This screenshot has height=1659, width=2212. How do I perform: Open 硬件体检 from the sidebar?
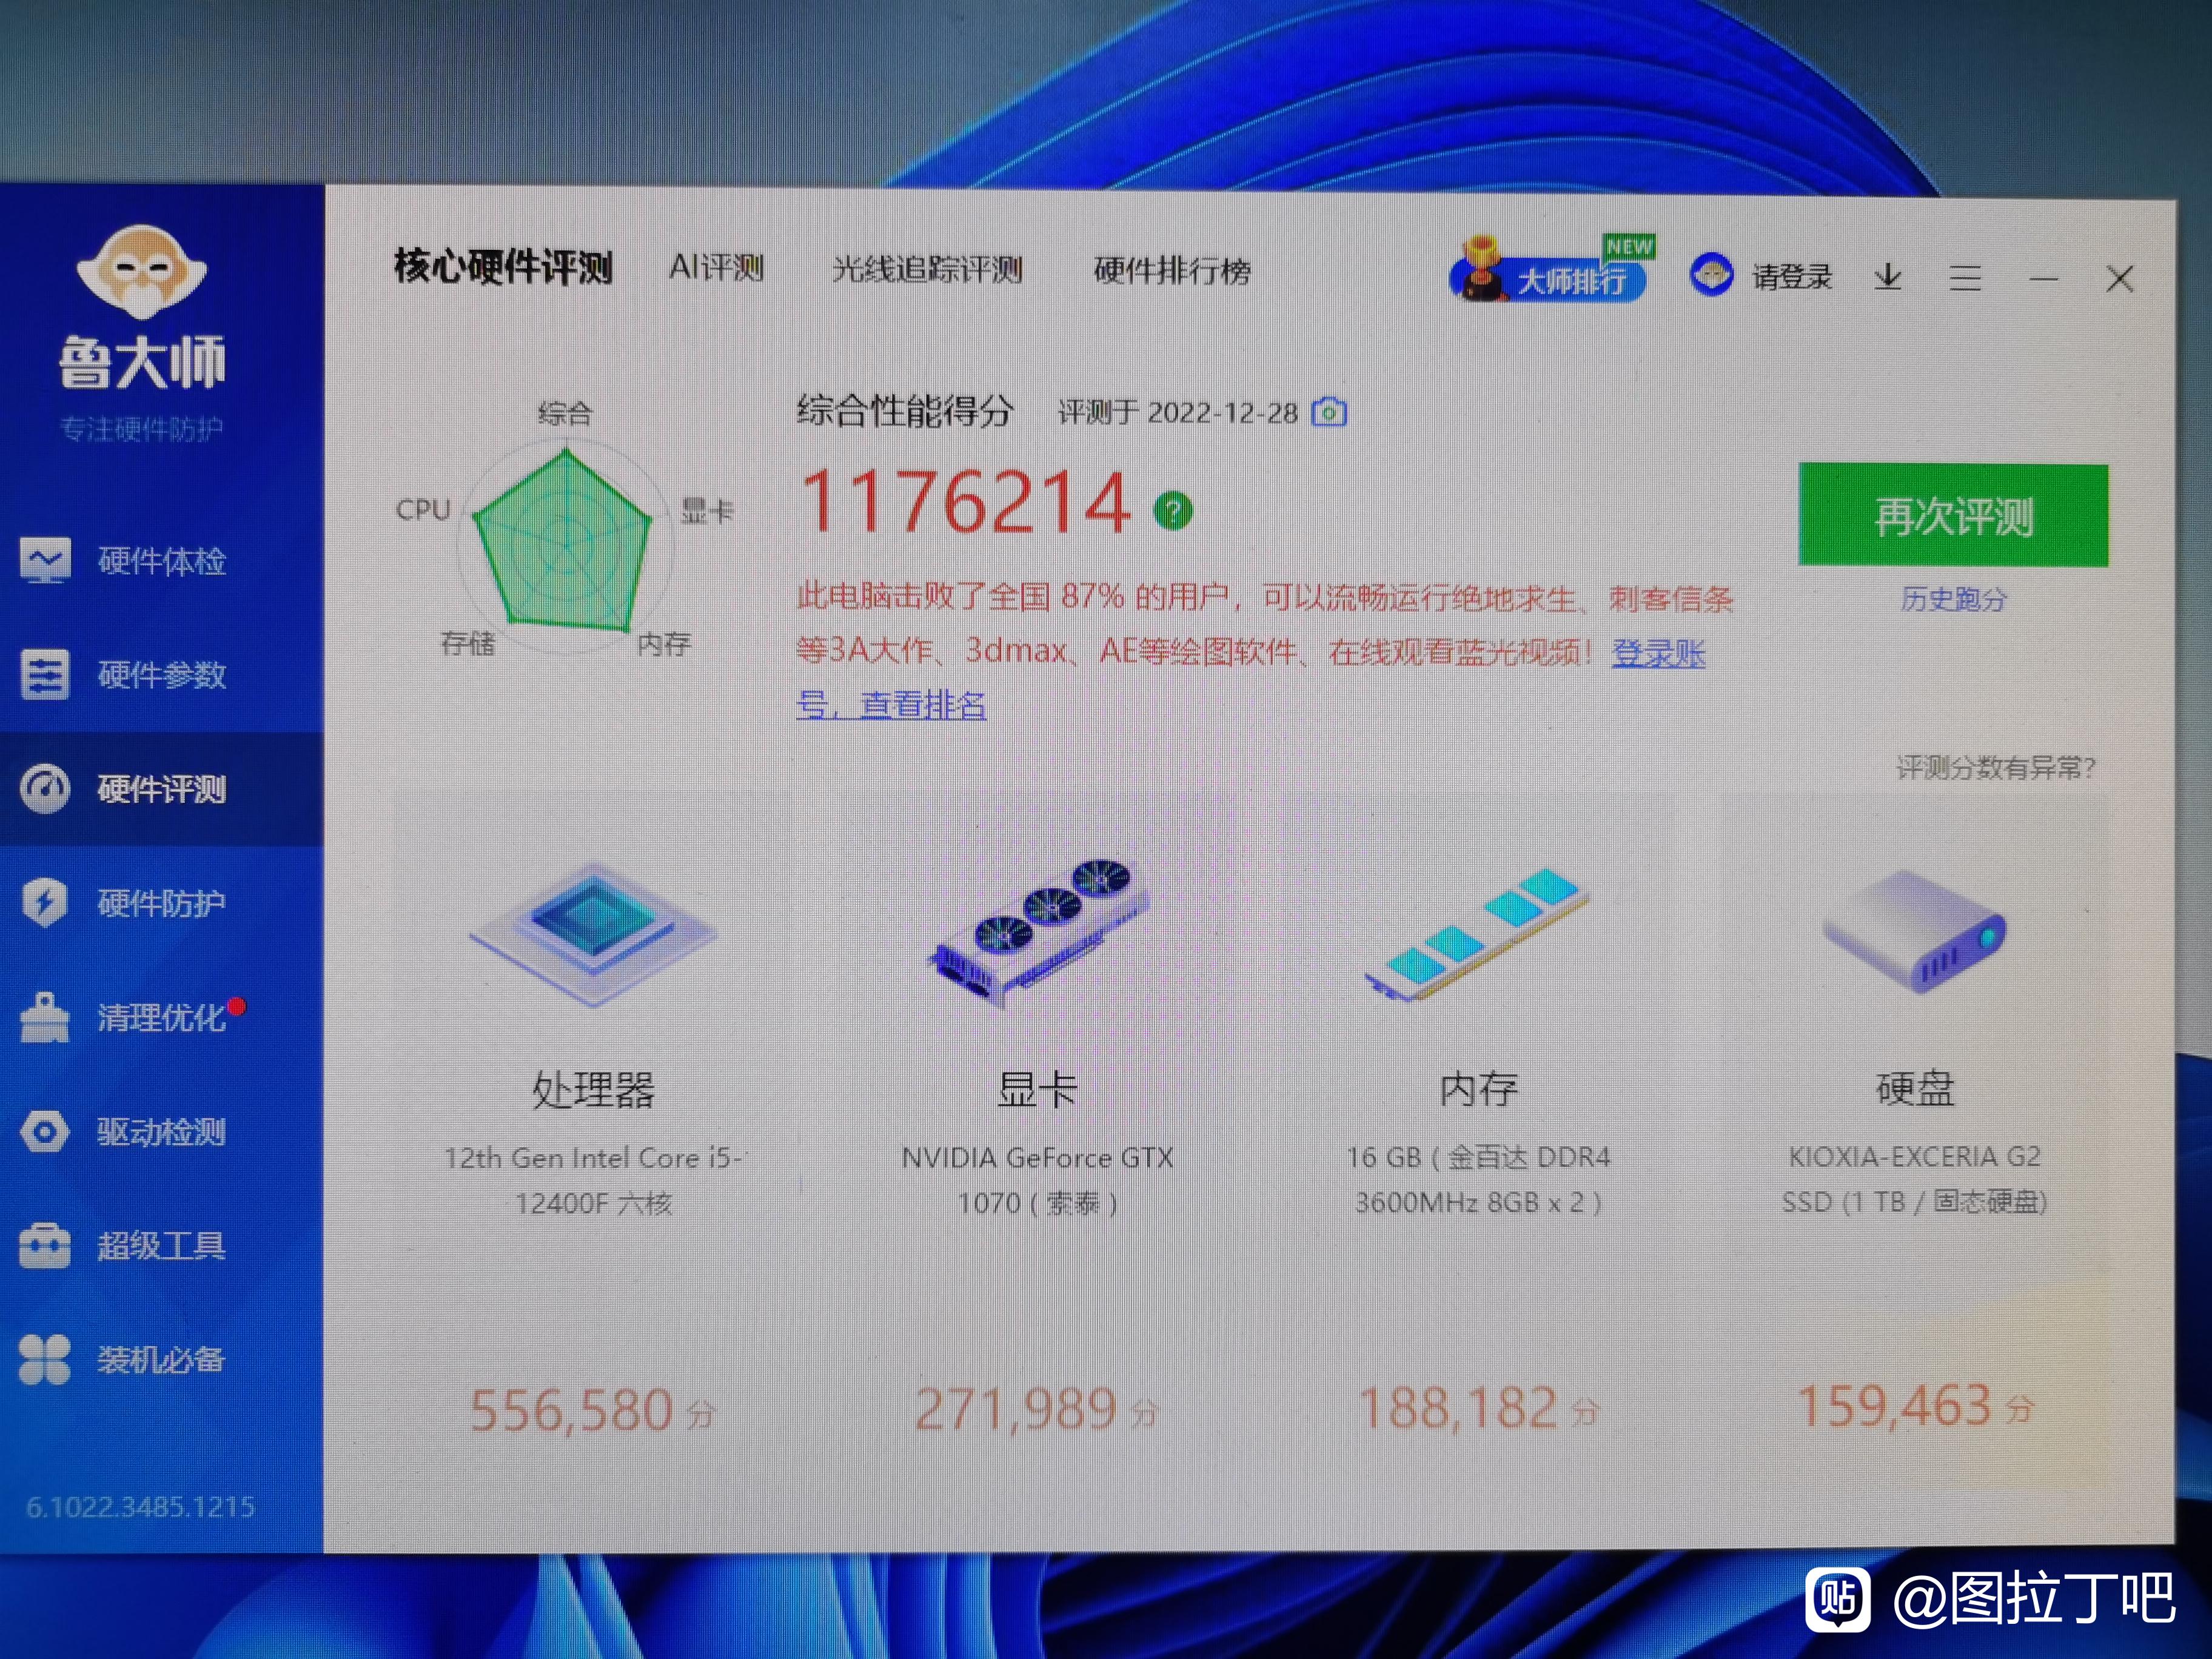click(161, 561)
